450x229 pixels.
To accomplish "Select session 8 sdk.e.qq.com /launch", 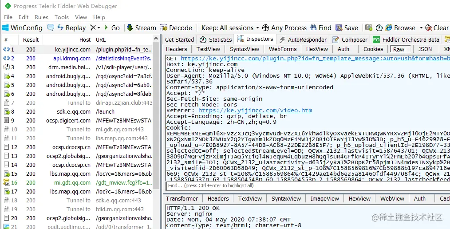I will coord(78,112).
